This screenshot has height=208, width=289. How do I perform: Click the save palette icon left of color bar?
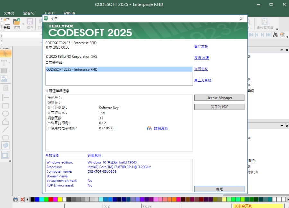[x=16, y=199]
